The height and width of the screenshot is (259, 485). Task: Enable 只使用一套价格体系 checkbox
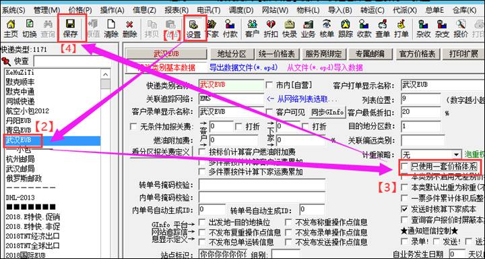404,167
